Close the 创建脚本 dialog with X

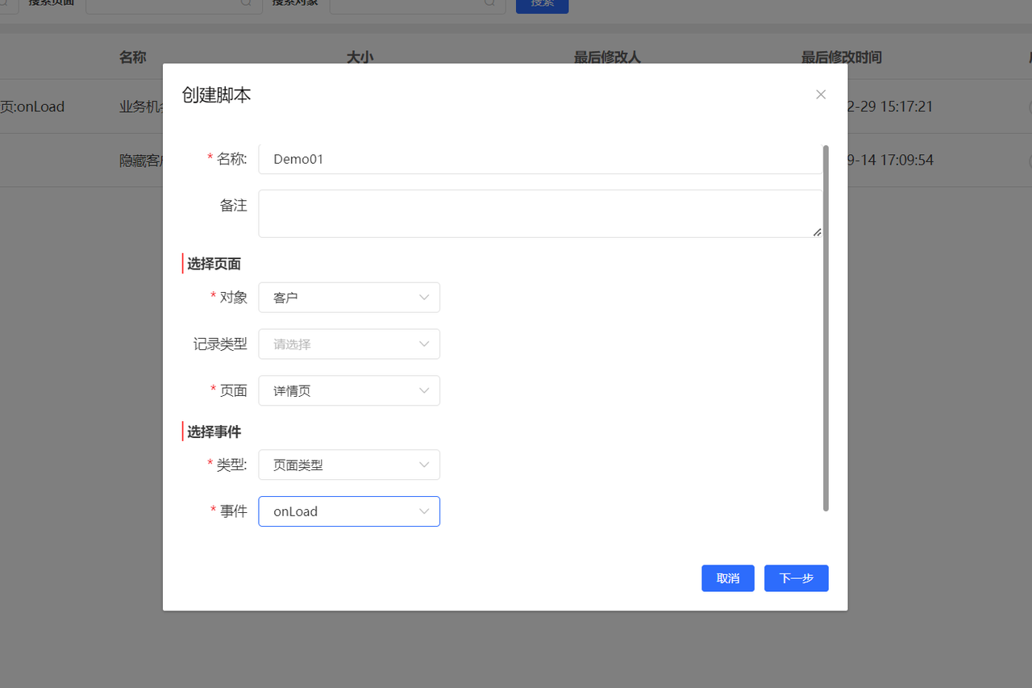[821, 94]
